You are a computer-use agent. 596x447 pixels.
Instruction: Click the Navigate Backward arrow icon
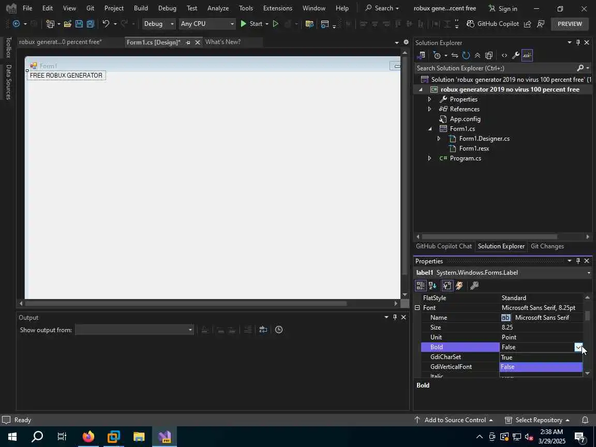pos(17,24)
